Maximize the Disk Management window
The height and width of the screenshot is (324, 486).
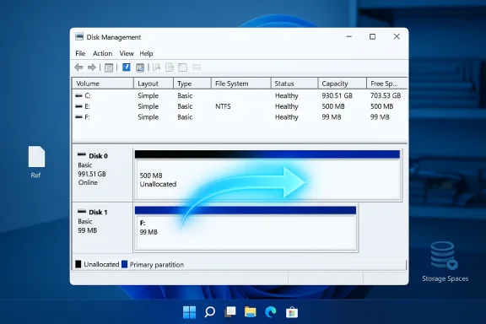coord(373,36)
